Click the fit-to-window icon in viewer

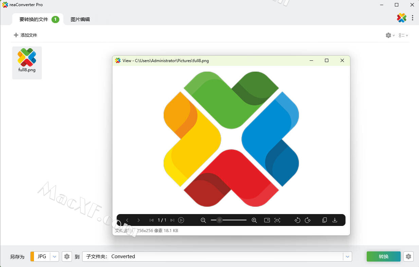[x=277, y=220]
